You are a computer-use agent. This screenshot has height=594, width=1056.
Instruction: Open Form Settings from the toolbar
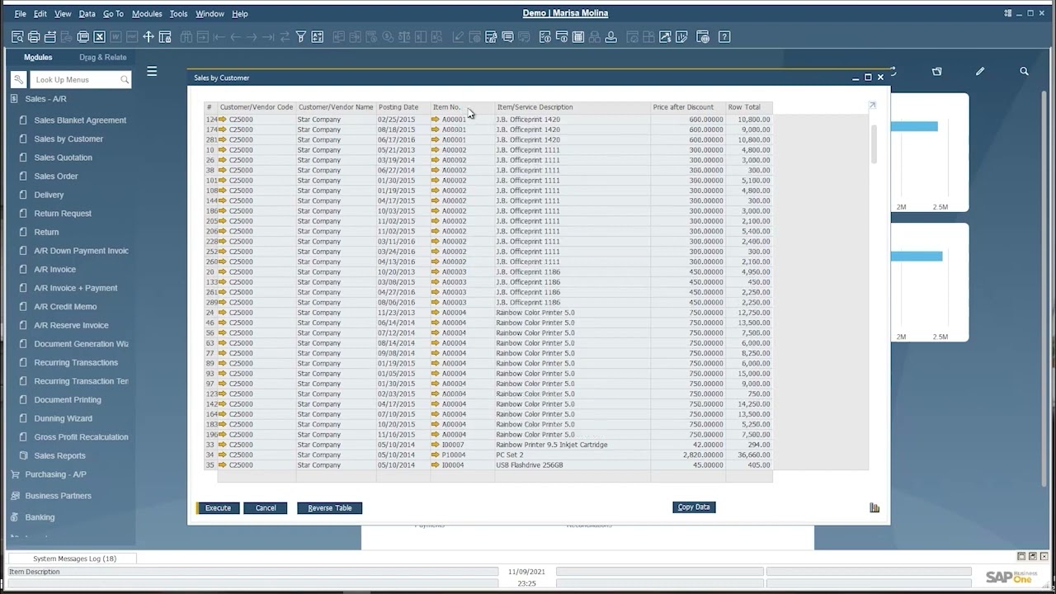[x=491, y=37]
